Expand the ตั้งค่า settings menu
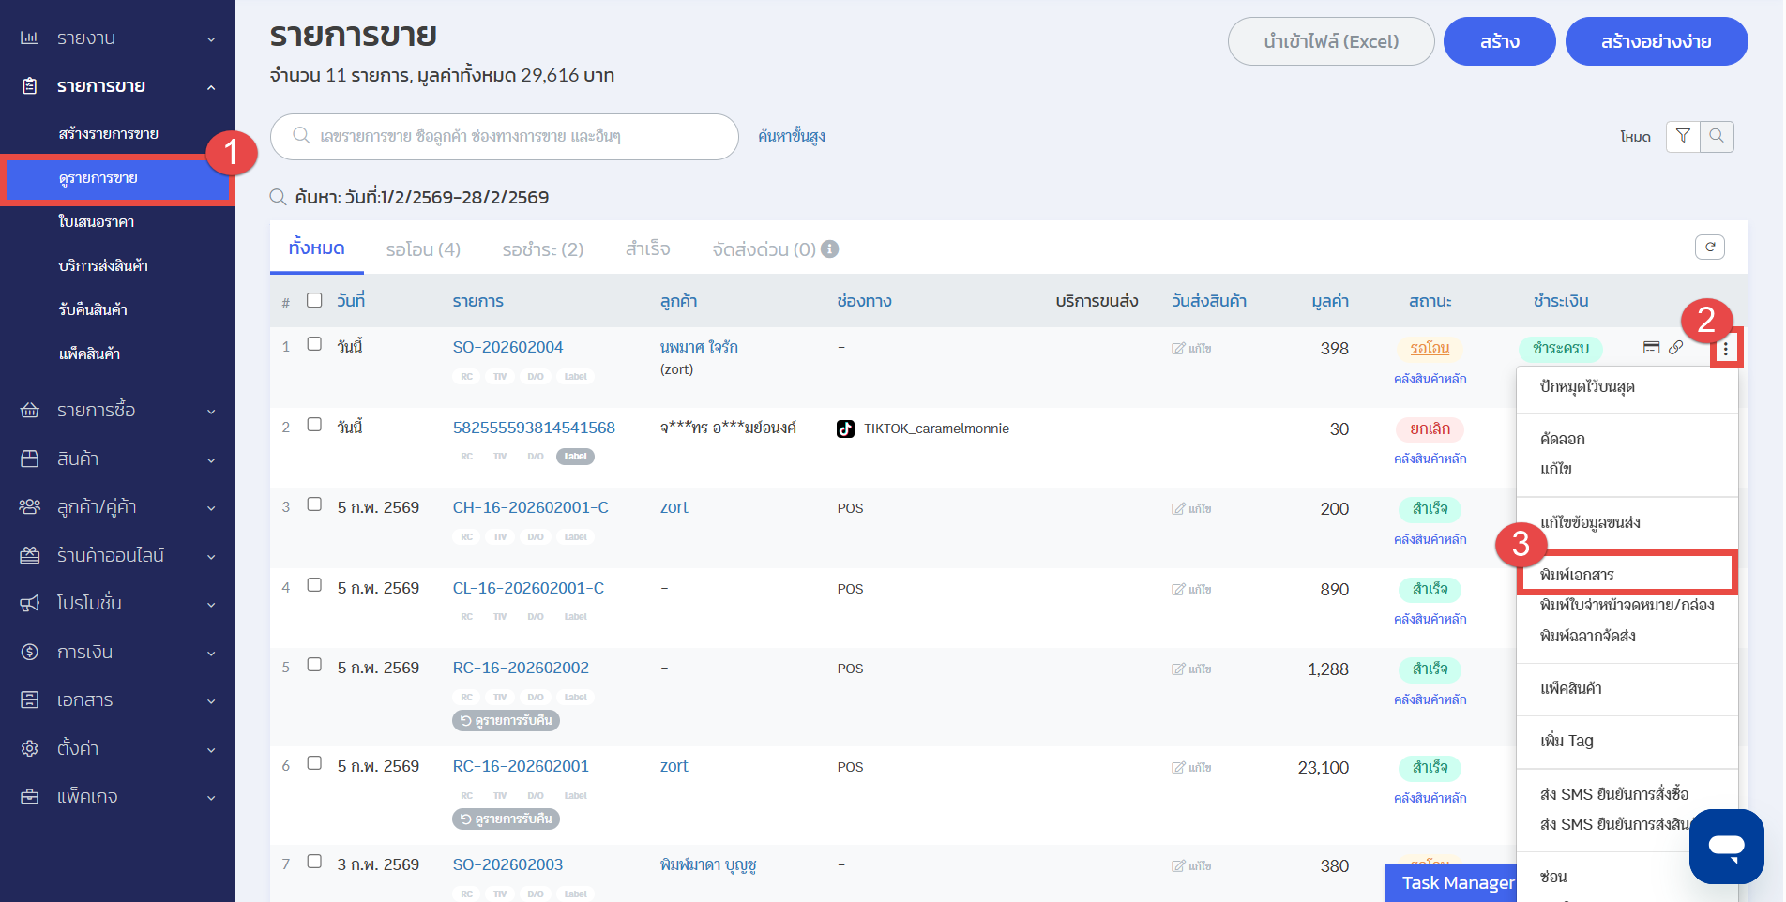 117,748
